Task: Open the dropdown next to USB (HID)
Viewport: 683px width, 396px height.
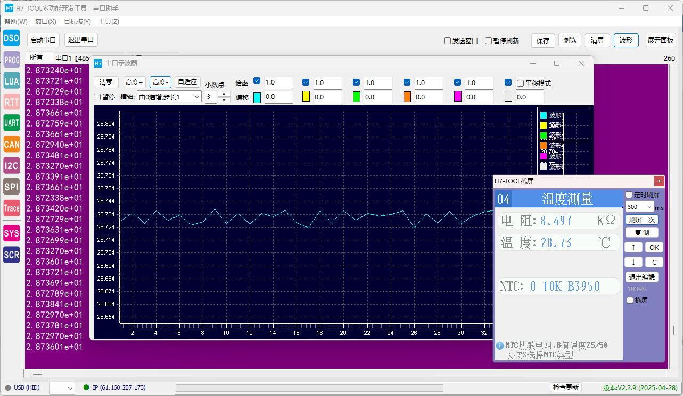Action: tap(62, 388)
